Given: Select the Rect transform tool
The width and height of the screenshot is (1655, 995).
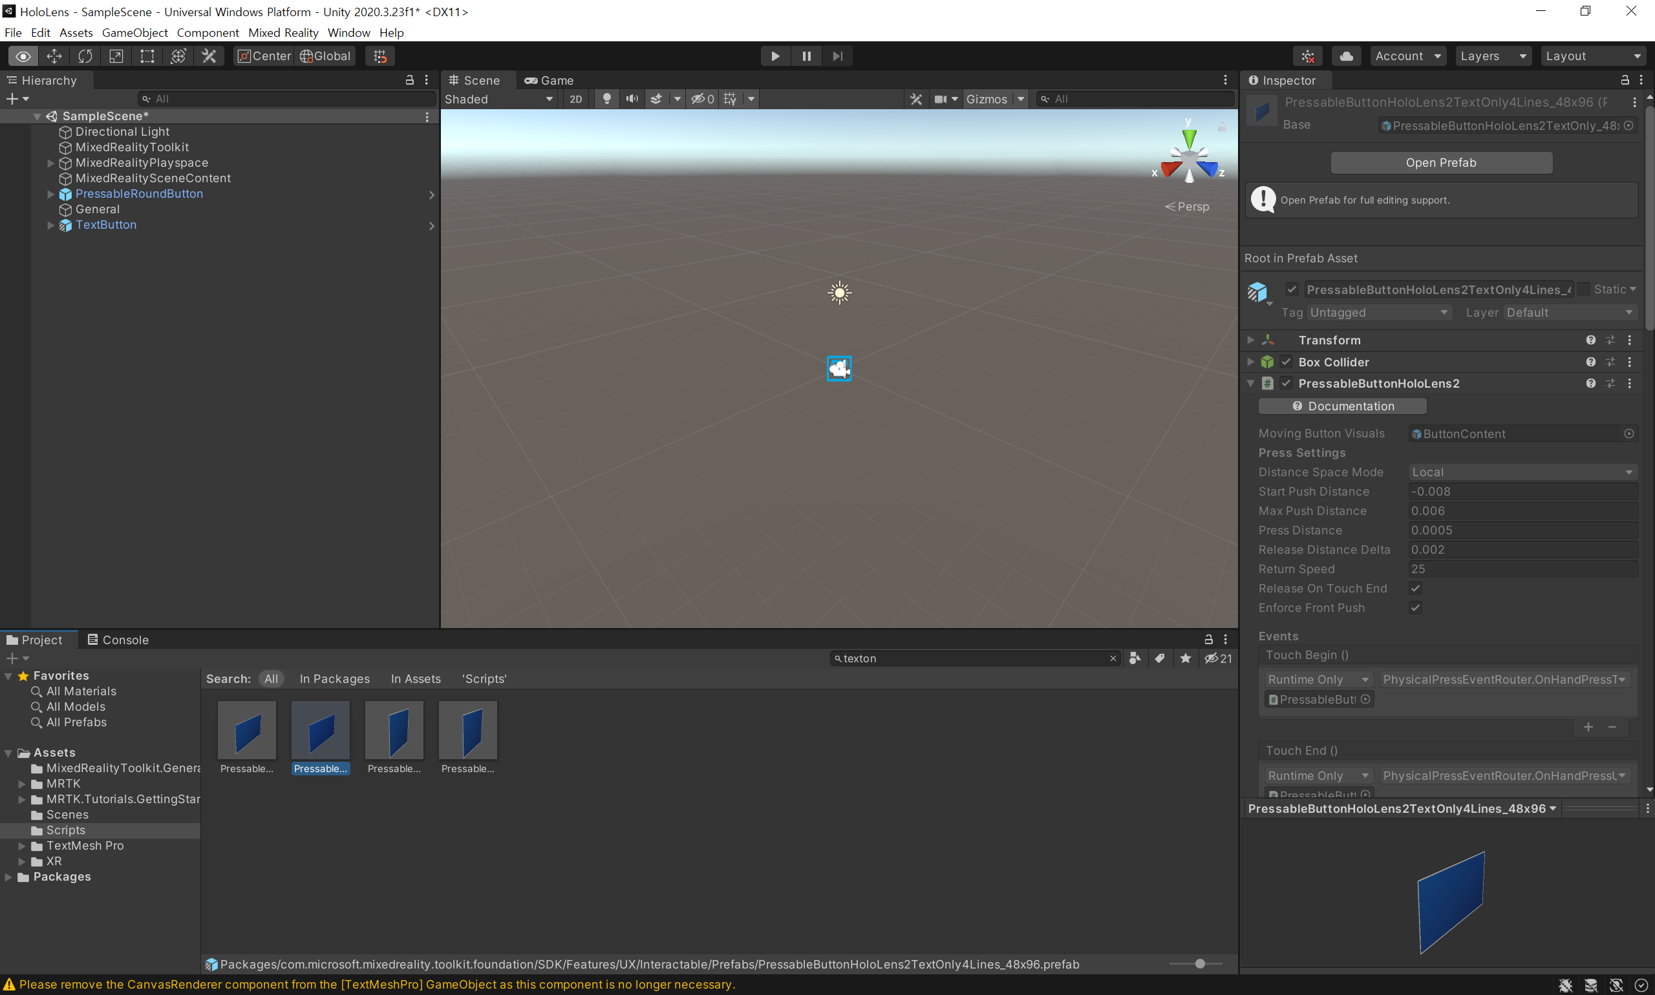Looking at the screenshot, I should (x=147, y=56).
